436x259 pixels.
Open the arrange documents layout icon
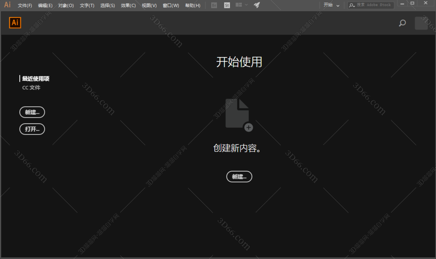(239, 5)
